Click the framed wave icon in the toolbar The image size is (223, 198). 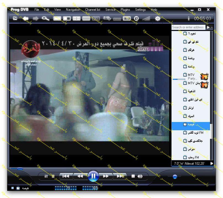127,18
